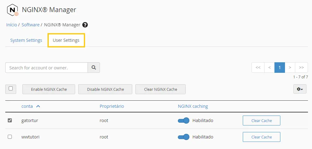Clear Cache for gatortur account
This screenshot has width=312, height=149.
coord(261,121)
